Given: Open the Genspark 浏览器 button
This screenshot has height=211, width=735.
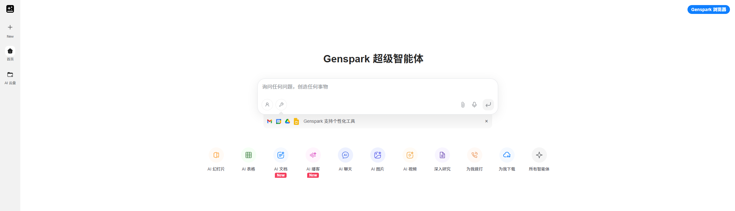Looking at the screenshot, I should click(x=708, y=9).
